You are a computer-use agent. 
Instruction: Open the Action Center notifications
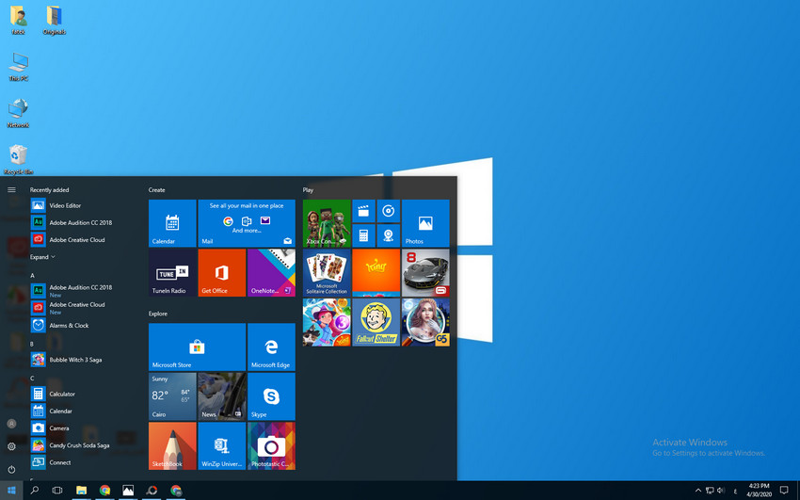pyautogui.click(x=784, y=491)
